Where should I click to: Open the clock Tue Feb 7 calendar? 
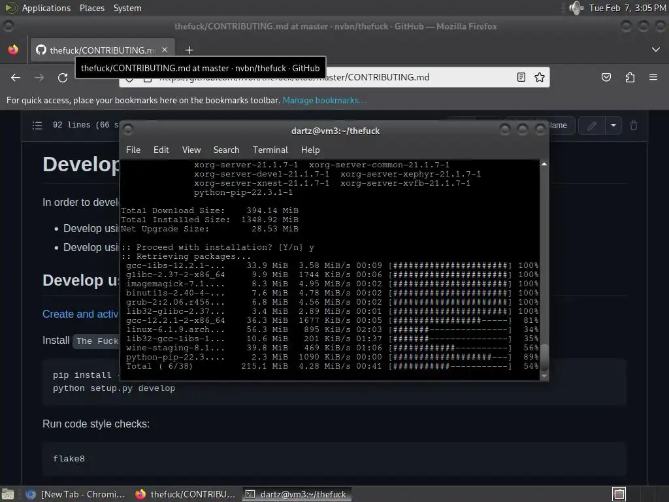627,8
